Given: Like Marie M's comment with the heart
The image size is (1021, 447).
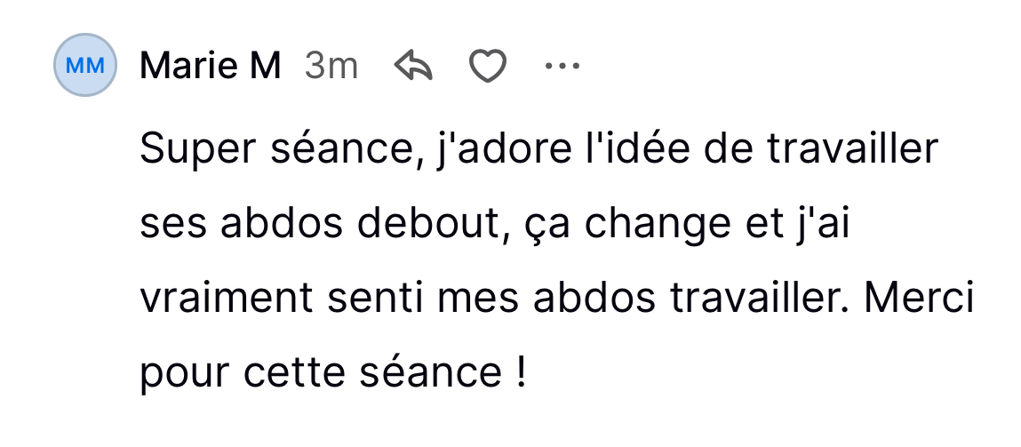Looking at the screenshot, I should pos(487,67).
